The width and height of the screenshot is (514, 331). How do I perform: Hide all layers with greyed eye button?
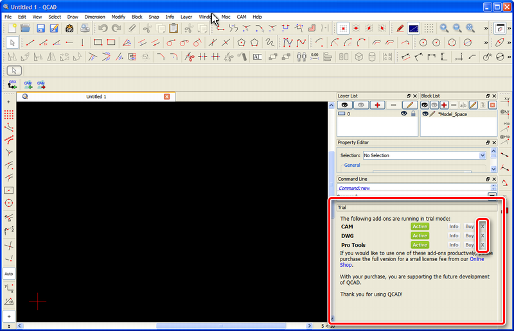tap(361, 105)
